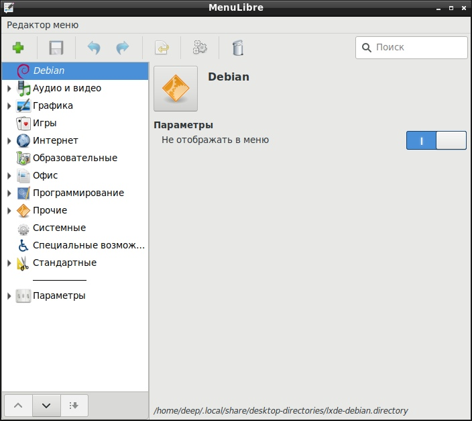
Task: Click the Образовательные flask icon
Action: coord(23,158)
